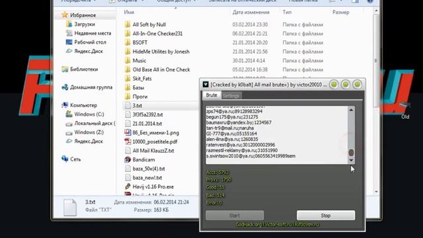This screenshot has width=423, height=238.
Task: Select the All-In-One Checker231 folder icon
Action: tap(128, 34)
